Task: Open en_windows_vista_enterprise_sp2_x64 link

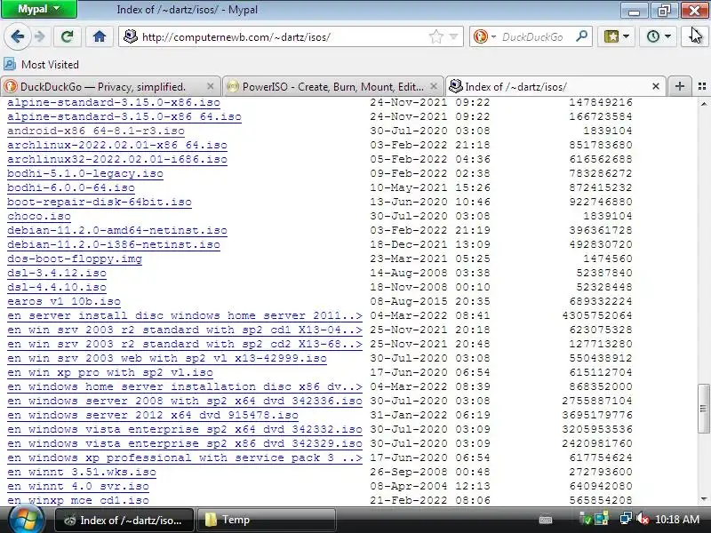Action: [x=185, y=429]
